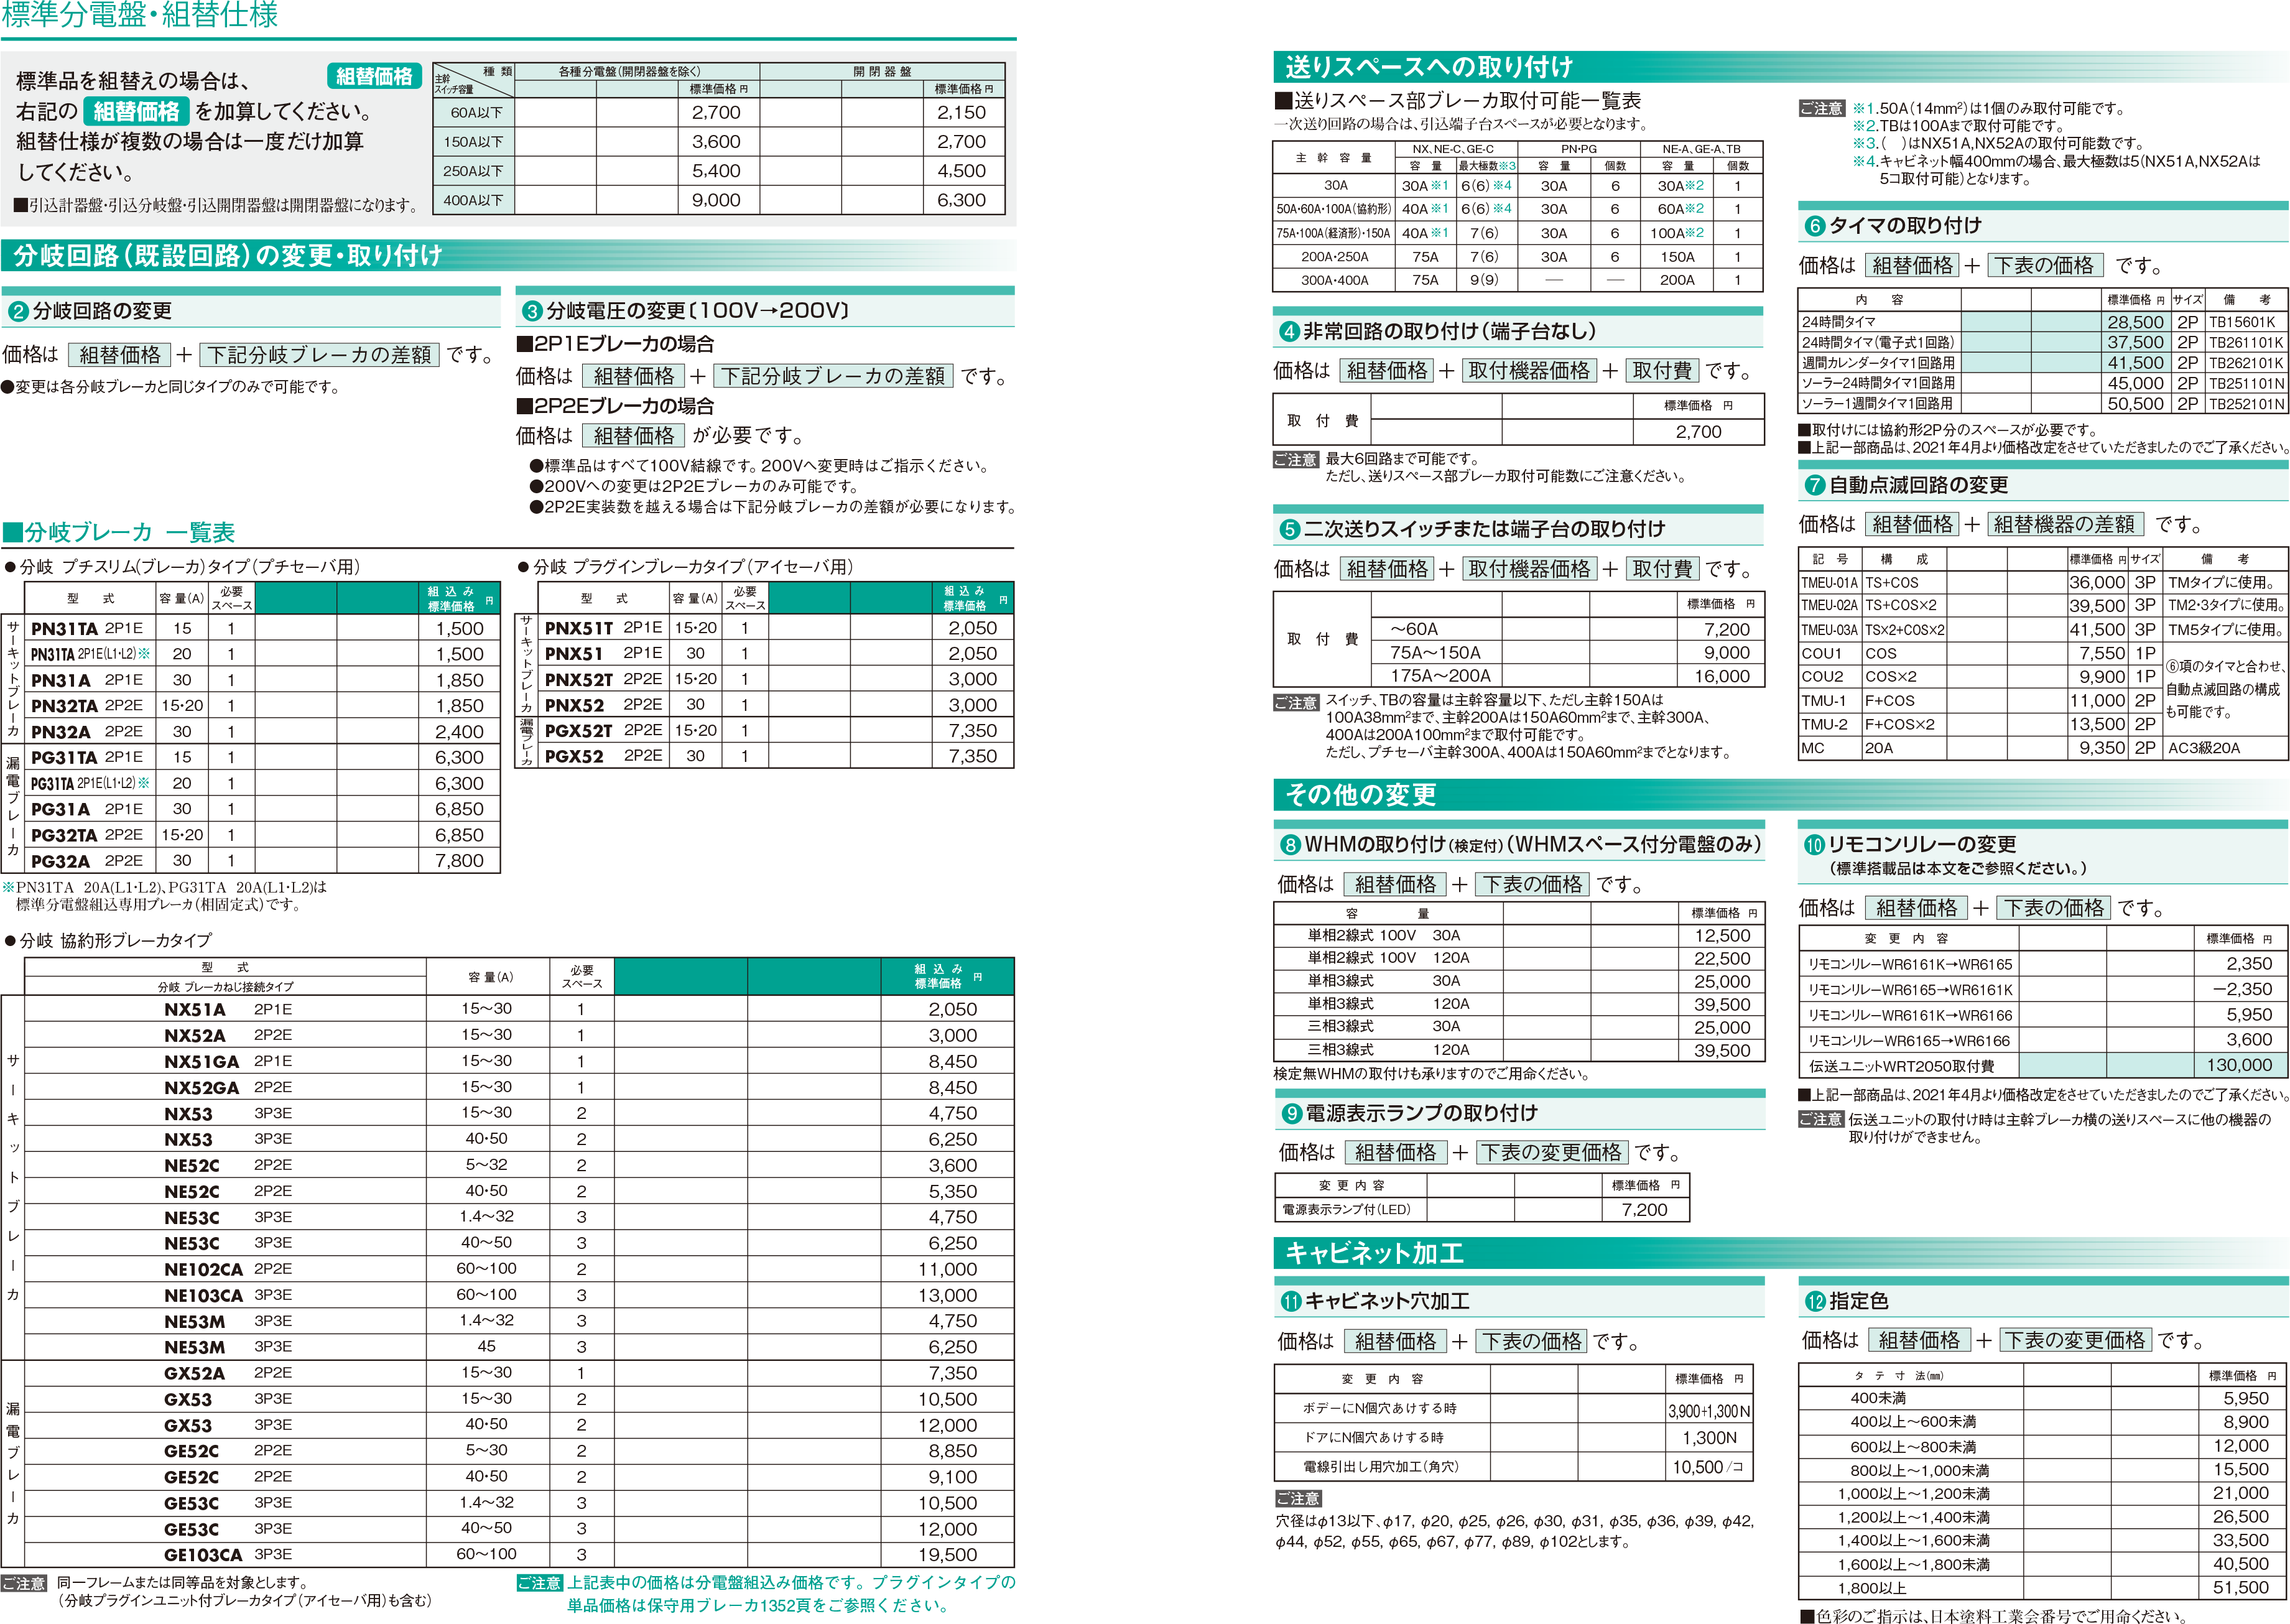Click the circled 11 before キャビネット穴加工
The image size is (2290, 1624).
pyautogui.click(x=1291, y=1302)
